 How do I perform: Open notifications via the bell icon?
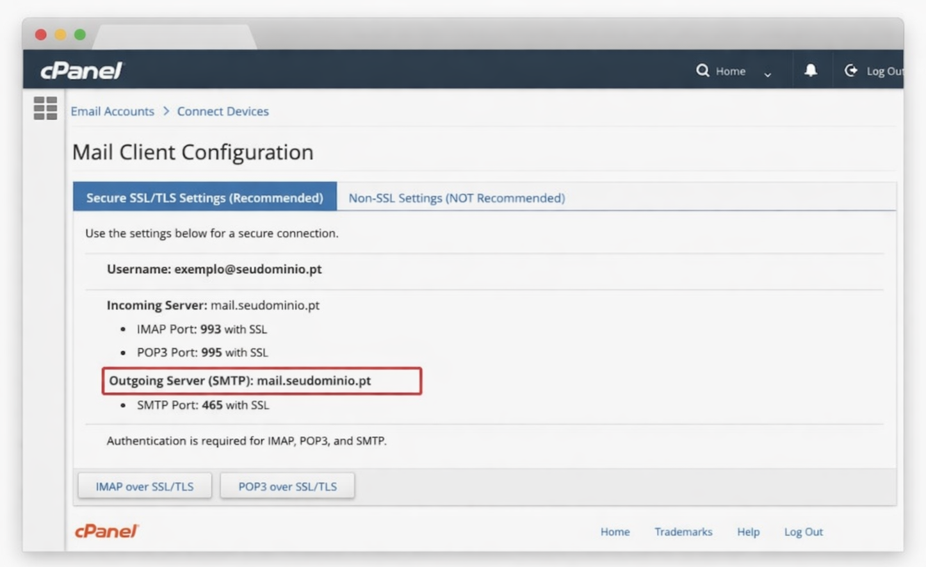811,70
